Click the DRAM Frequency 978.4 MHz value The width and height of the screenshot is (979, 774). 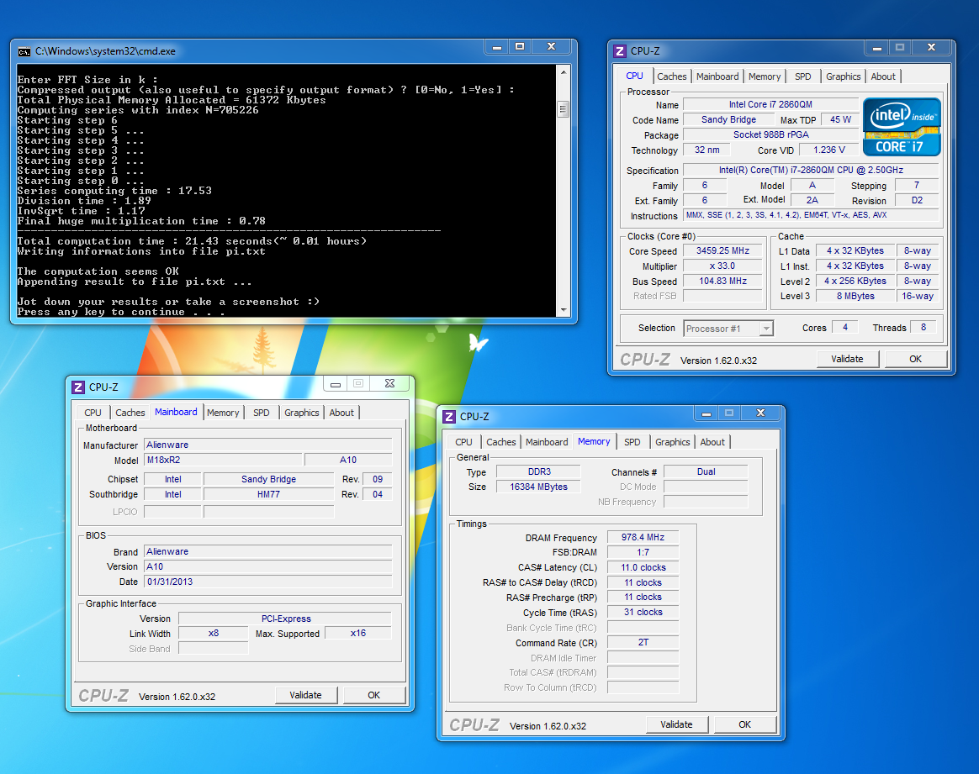(643, 538)
